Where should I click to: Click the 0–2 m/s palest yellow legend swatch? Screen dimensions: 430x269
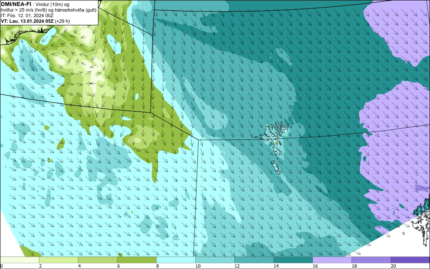20,260
